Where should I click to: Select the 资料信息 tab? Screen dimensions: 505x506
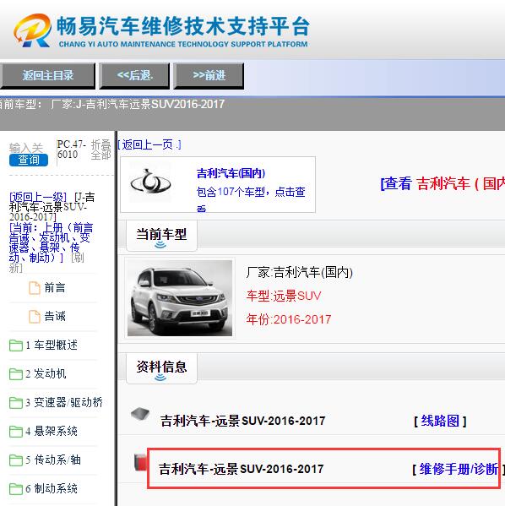point(161,367)
